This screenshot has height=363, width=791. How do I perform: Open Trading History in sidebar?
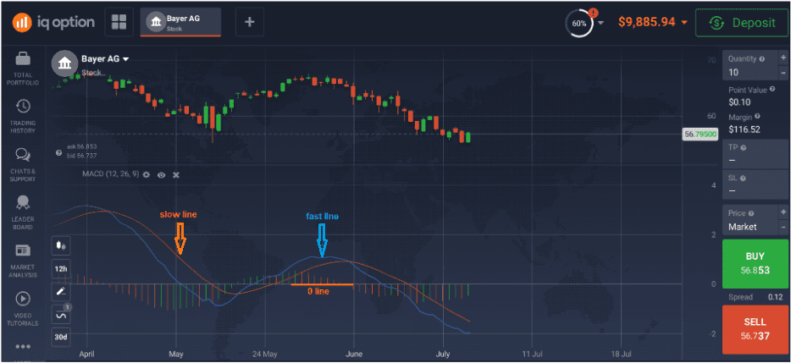pos(23,117)
